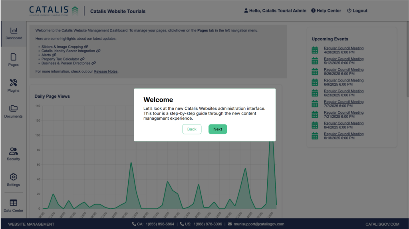The image size is (409, 229).
Task: Open Regular Council Meeting on 6/23/2025
Action: tap(344, 91)
